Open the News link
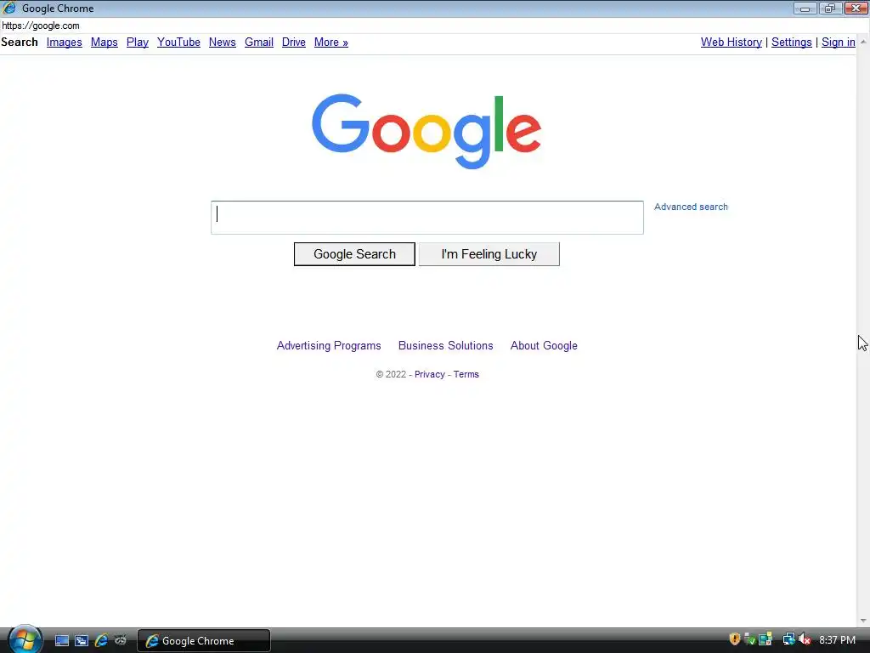 click(x=223, y=43)
